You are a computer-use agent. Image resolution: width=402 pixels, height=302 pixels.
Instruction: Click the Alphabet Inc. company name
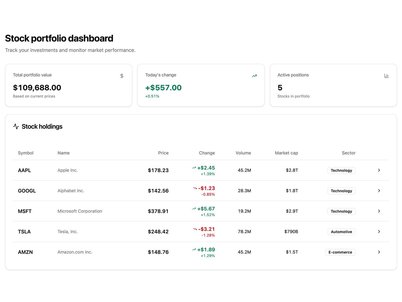(x=71, y=191)
